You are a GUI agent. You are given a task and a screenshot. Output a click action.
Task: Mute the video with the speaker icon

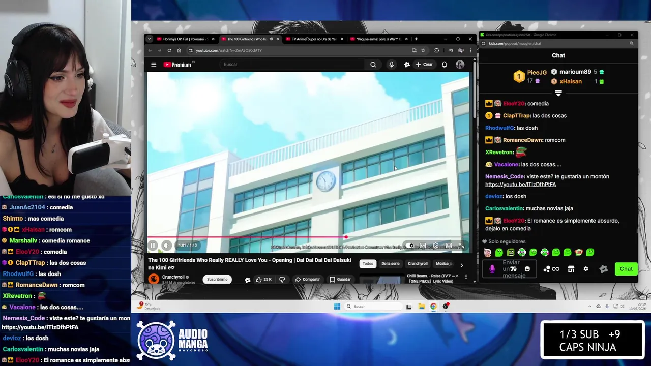pyautogui.click(x=166, y=246)
